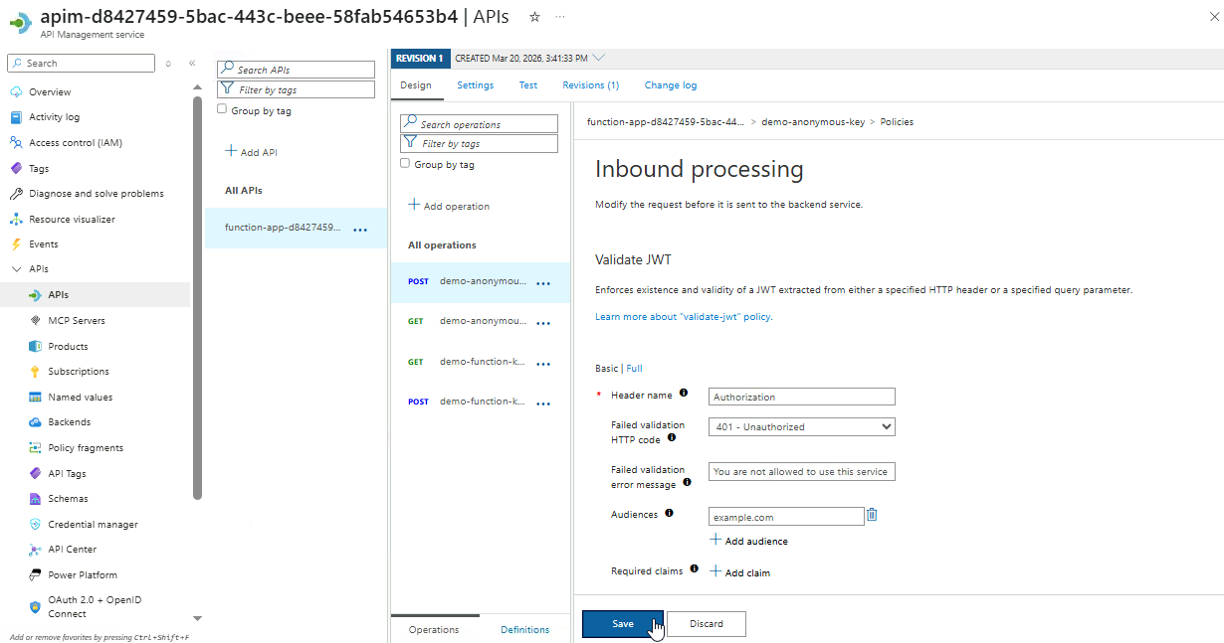Click the Add audience plus icon
Screen dimensions: 1224x643
[x=715, y=541]
